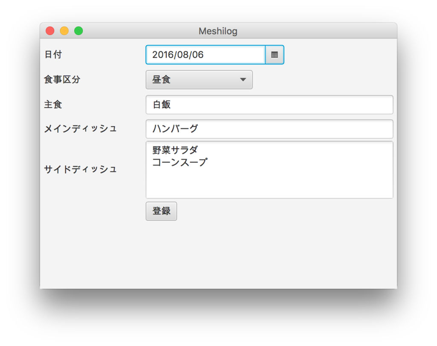Click the 主食 label
This screenshot has width=437, height=346.
tap(53, 104)
